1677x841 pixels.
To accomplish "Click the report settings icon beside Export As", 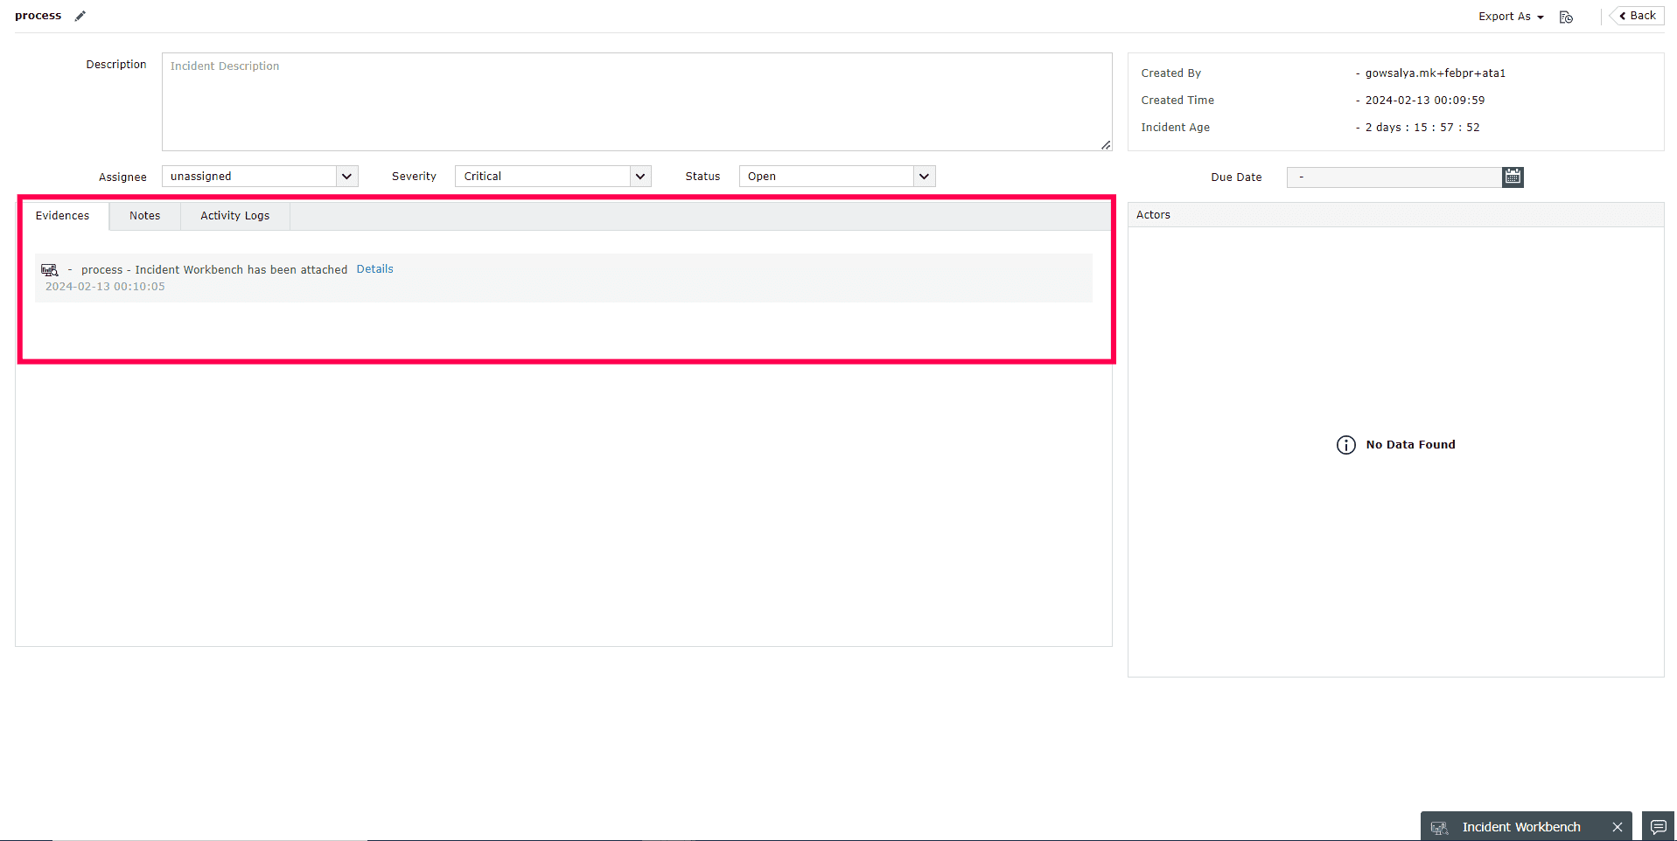I will [1566, 17].
